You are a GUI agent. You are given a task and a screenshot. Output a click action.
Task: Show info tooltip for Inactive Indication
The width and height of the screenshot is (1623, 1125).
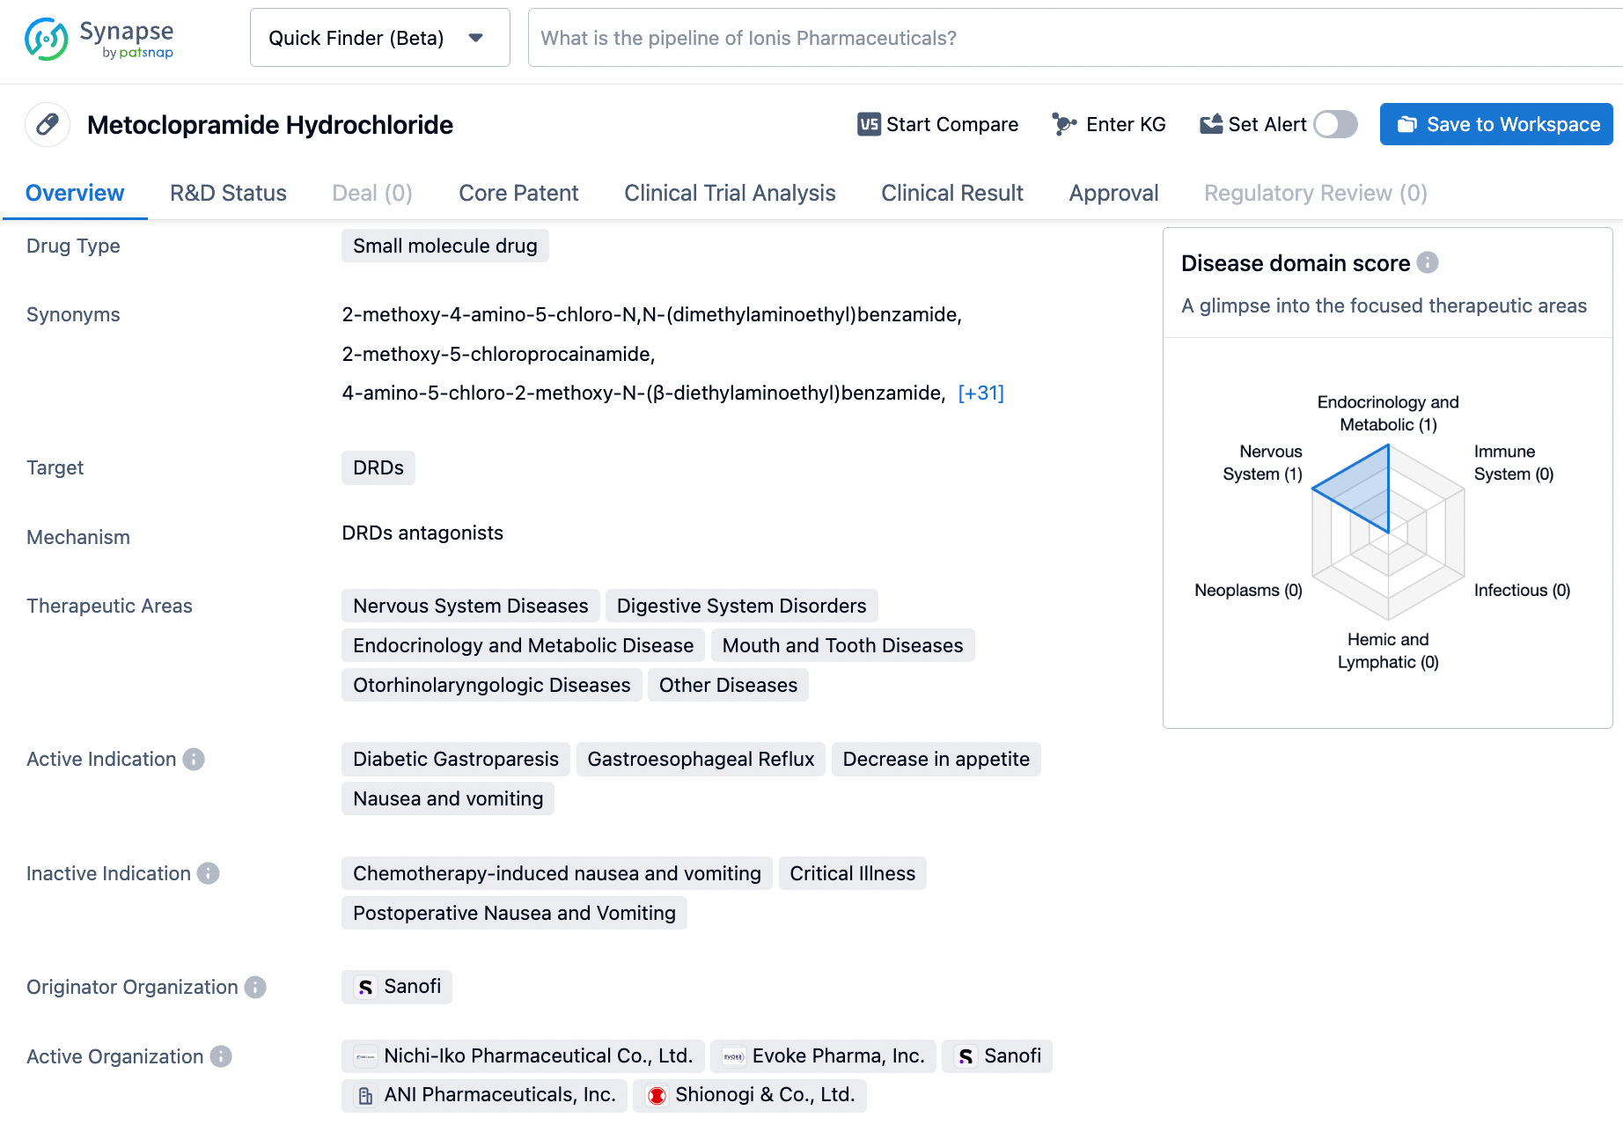coord(209,873)
